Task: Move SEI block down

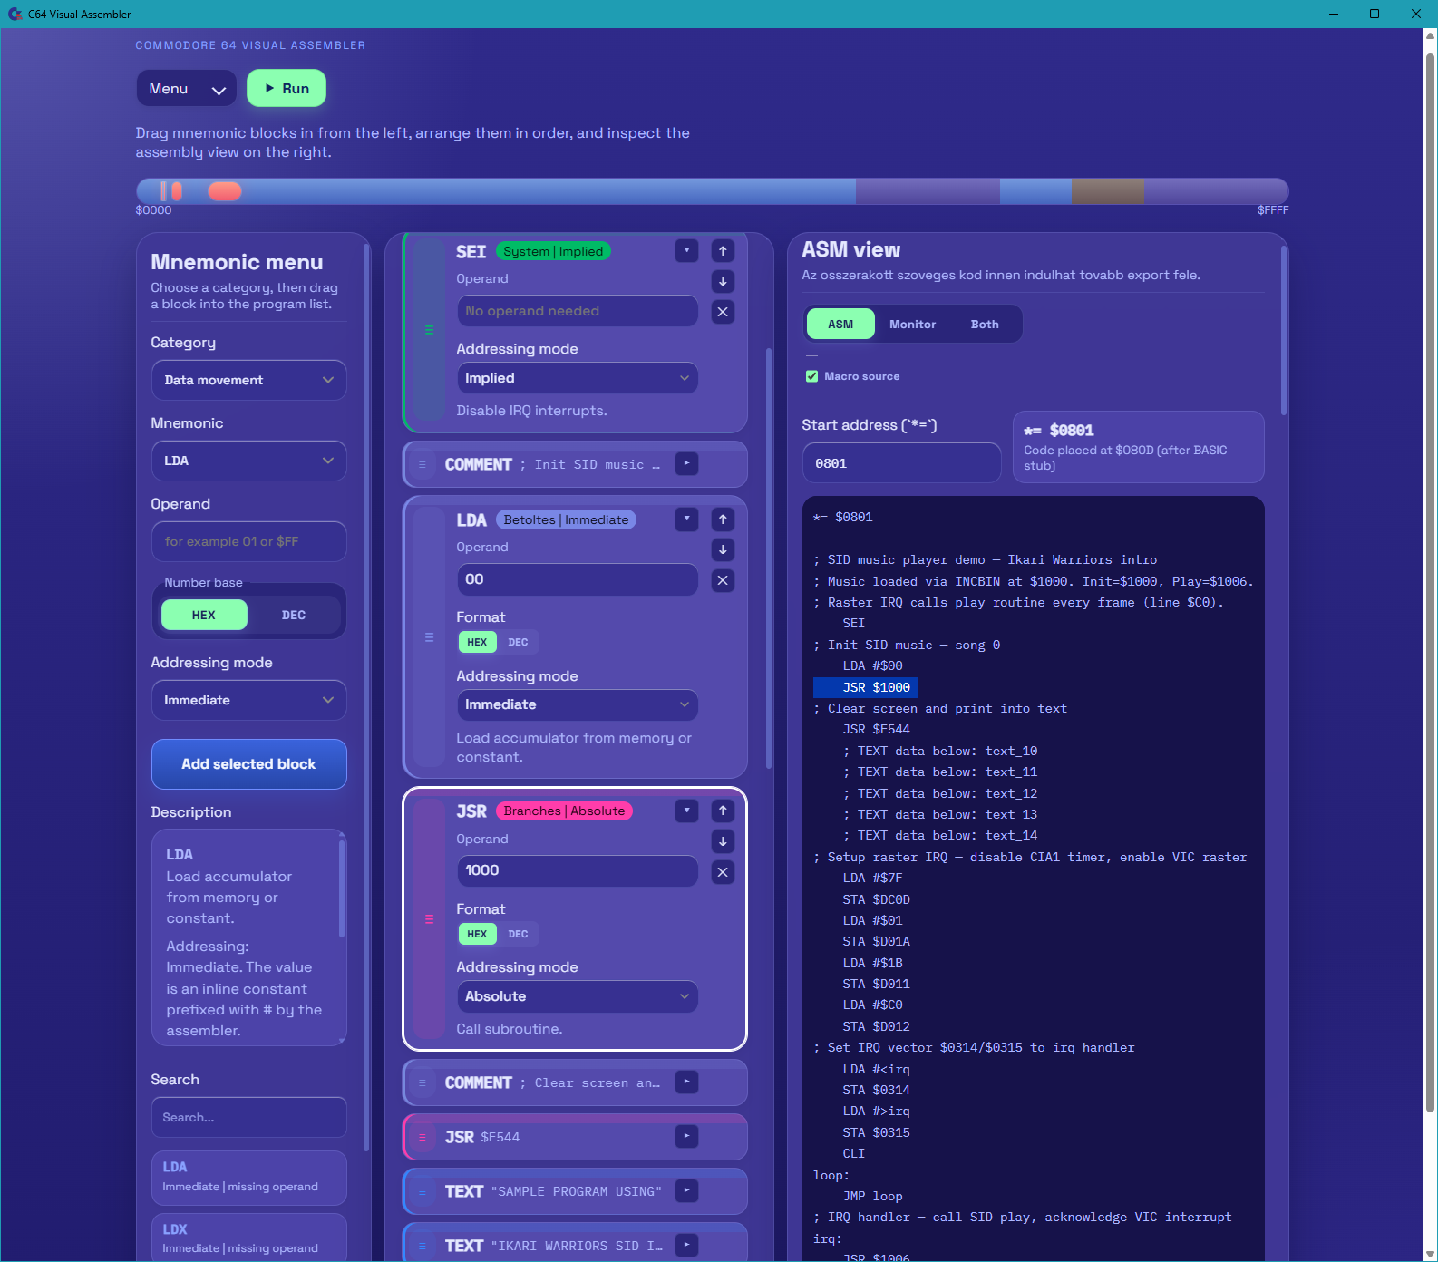Action: pos(723,281)
